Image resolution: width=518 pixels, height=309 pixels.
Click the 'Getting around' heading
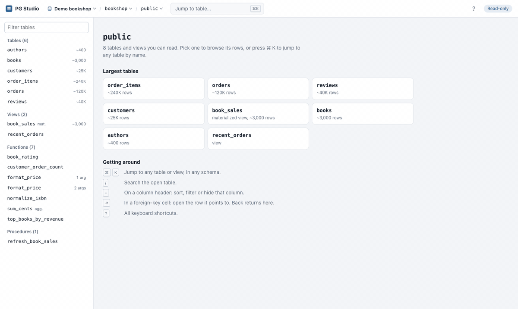pyautogui.click(x=121, y=162)
